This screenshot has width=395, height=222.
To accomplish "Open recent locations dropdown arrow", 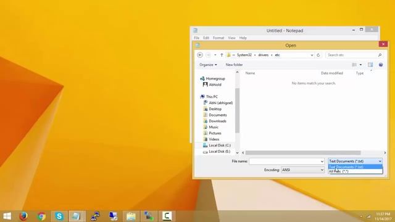I will 215,55.
